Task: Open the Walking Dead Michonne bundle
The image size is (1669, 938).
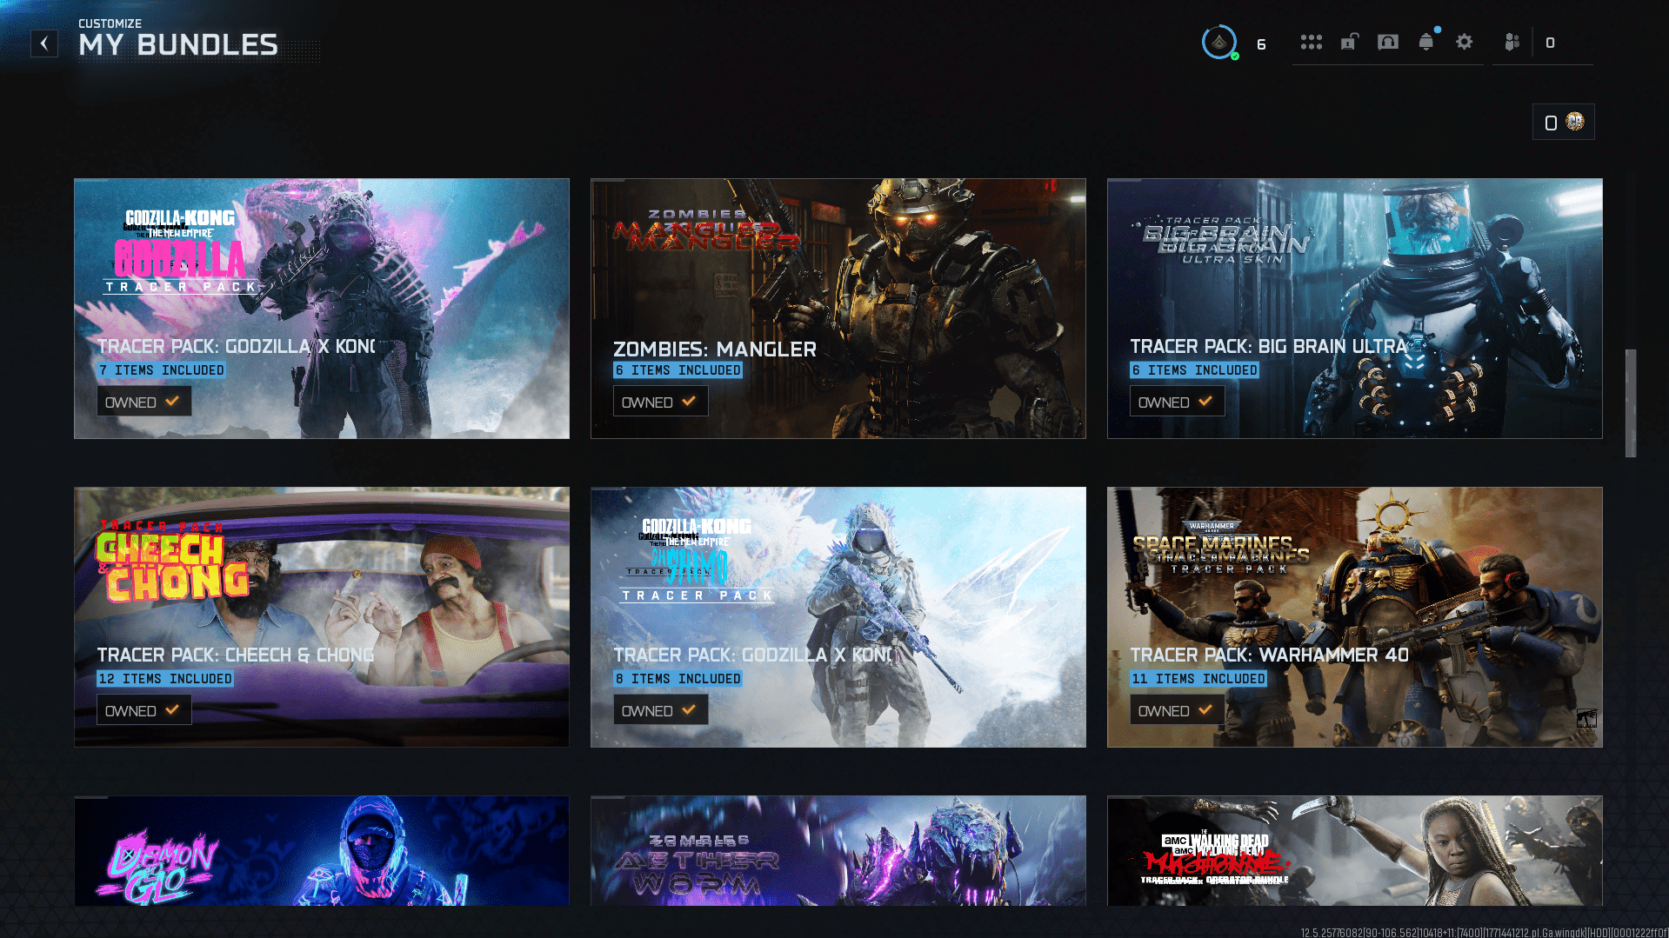Action: click(1354, 850)
